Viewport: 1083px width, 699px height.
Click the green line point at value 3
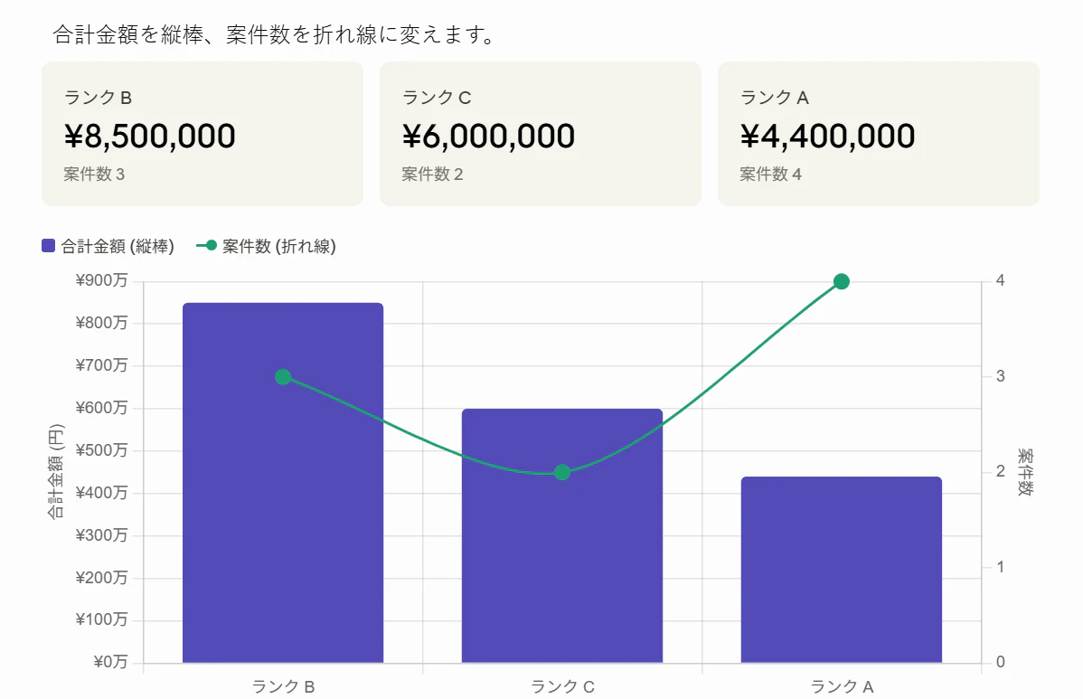pyautogui.click(x=283, y=377)
